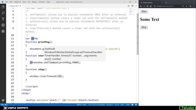Viewport: 196px width, 110px height.
Task: Open the Terminal menu
Action: [x=42, y=2]
